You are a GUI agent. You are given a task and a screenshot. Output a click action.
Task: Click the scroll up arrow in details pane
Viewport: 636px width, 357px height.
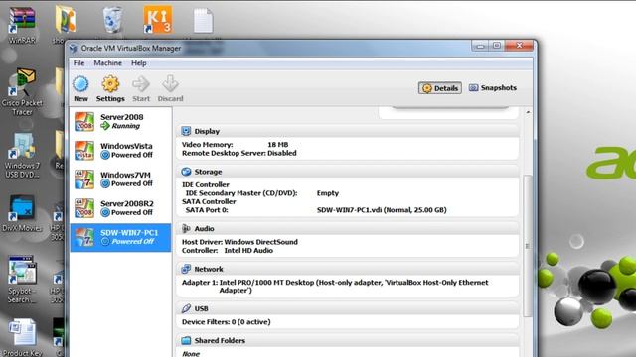[528, 112]
